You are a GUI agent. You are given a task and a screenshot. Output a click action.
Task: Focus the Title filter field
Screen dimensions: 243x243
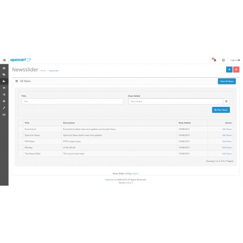click(72, 101)
